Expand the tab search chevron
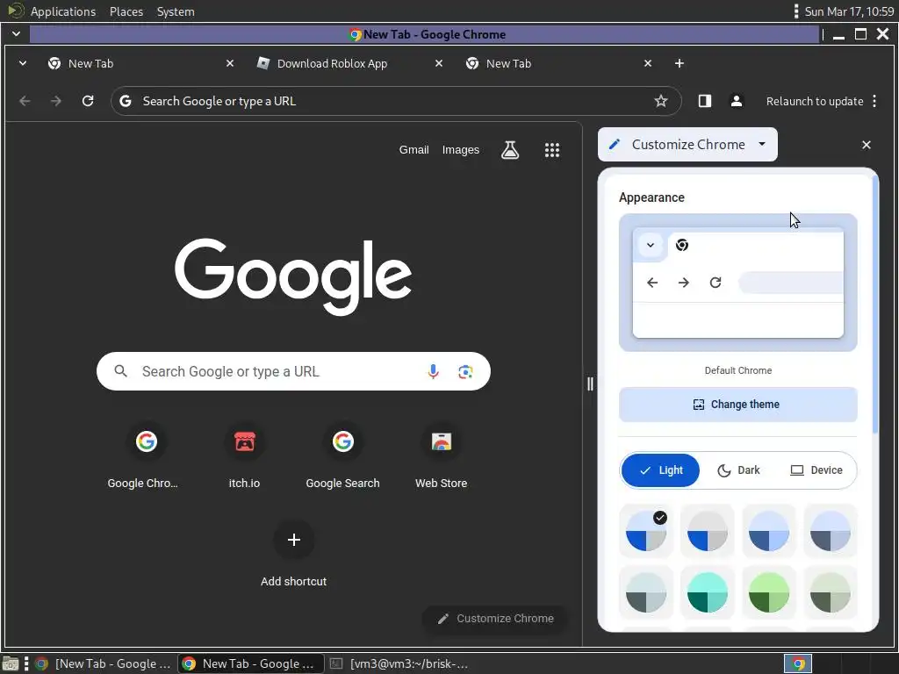 tap(22, 63)
